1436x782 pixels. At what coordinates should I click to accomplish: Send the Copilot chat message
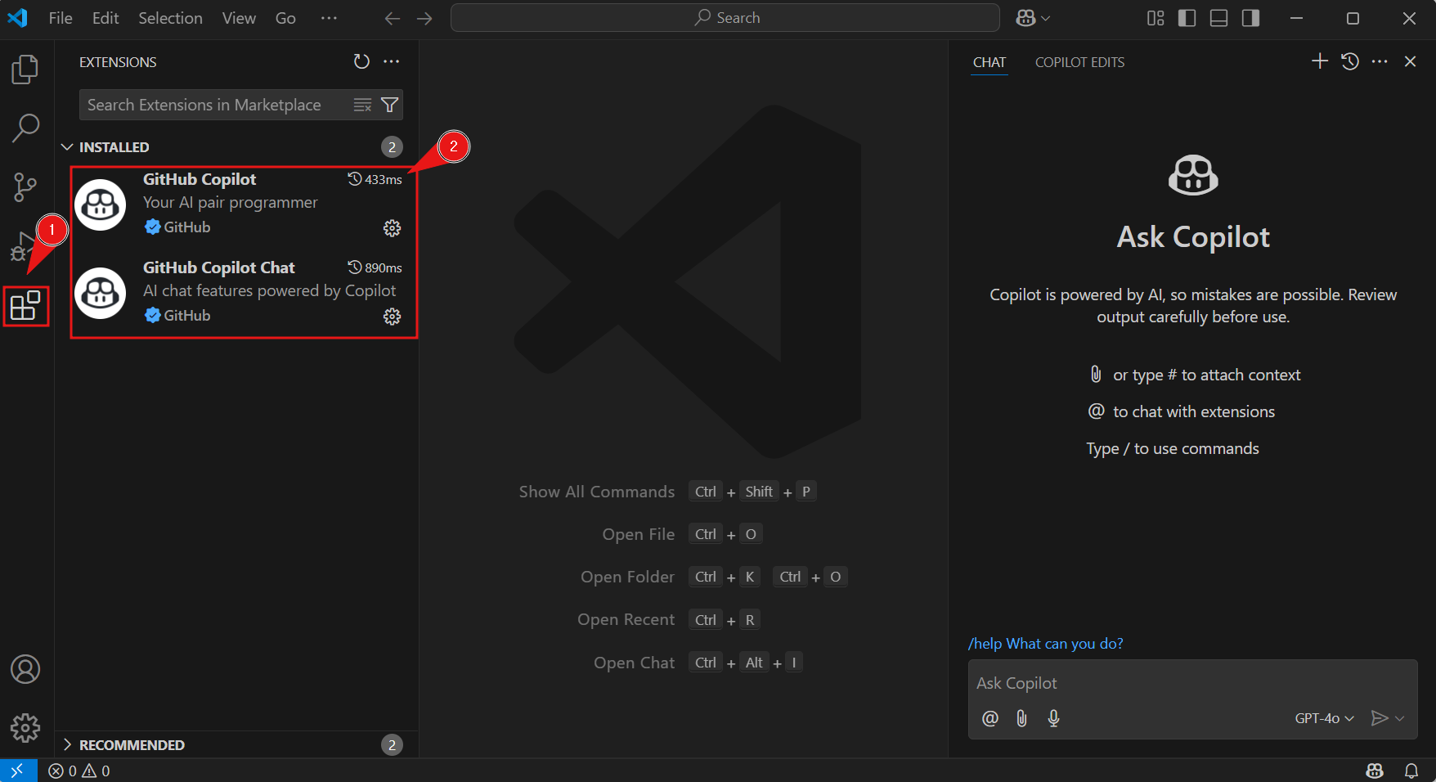point(1380,718)
